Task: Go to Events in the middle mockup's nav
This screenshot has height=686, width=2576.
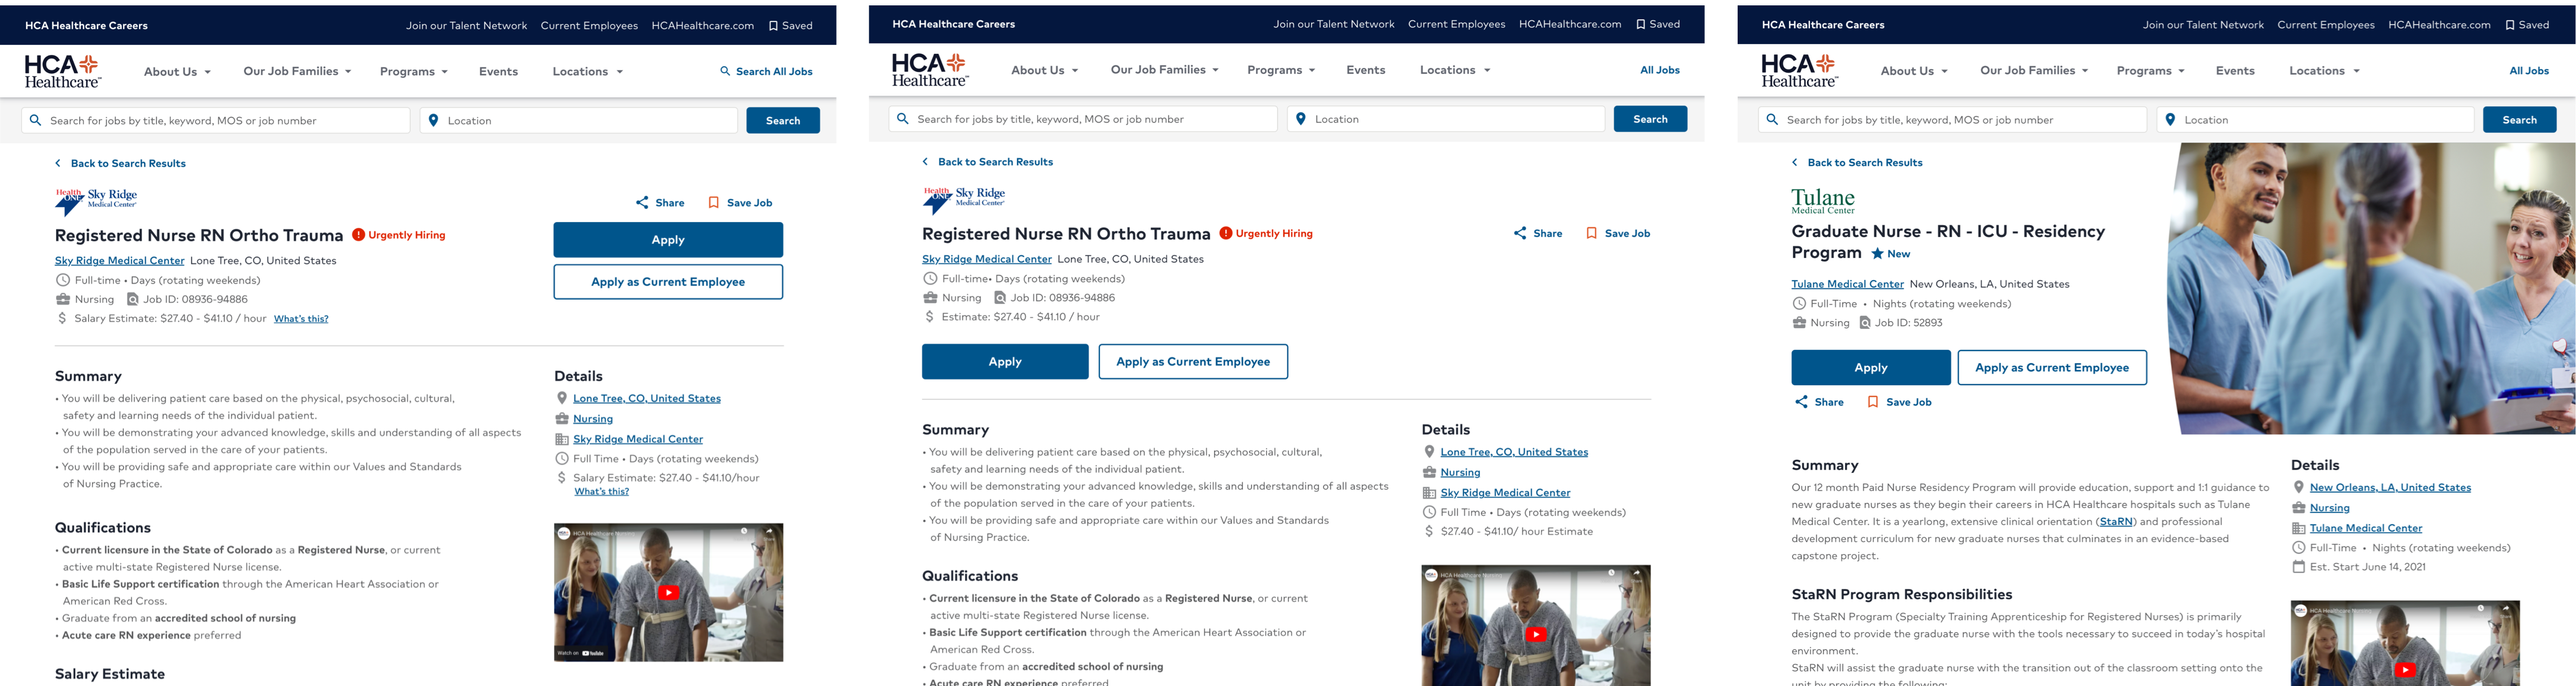Action: click(x=1365, y=70)
